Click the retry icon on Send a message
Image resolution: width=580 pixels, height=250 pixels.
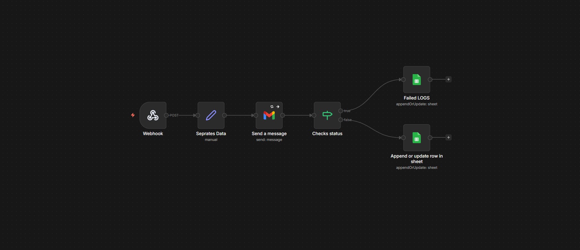272,107
